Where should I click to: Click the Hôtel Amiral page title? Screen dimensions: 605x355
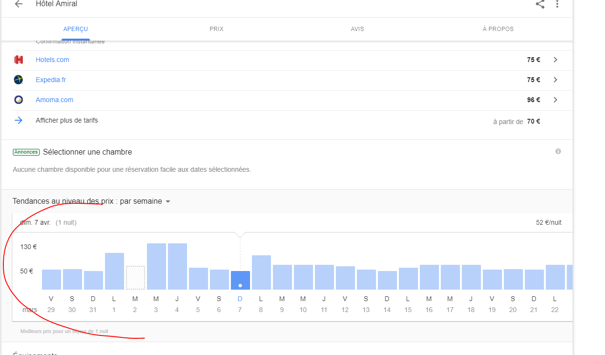click(56, 4)
